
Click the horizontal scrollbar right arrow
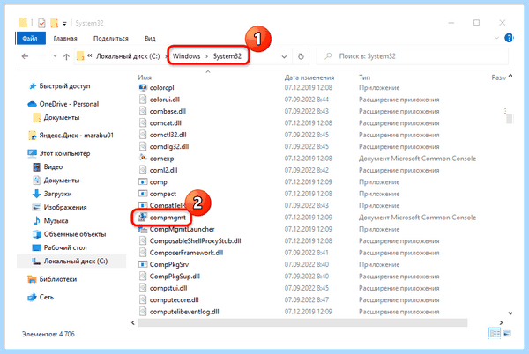point(501,322)
